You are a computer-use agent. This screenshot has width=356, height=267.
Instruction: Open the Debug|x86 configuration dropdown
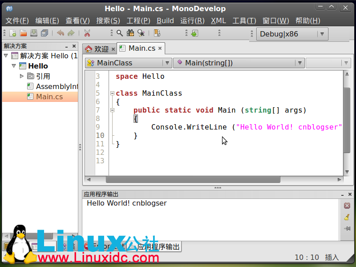[322, 33]
